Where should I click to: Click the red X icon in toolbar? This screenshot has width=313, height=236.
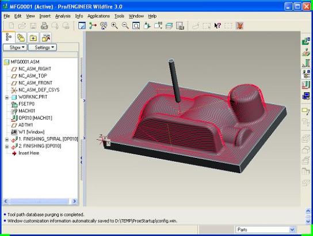(x=239, y=26)
